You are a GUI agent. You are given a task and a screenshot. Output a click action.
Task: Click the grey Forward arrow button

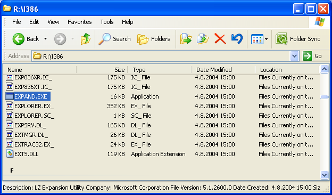click(x=60, y=39)
